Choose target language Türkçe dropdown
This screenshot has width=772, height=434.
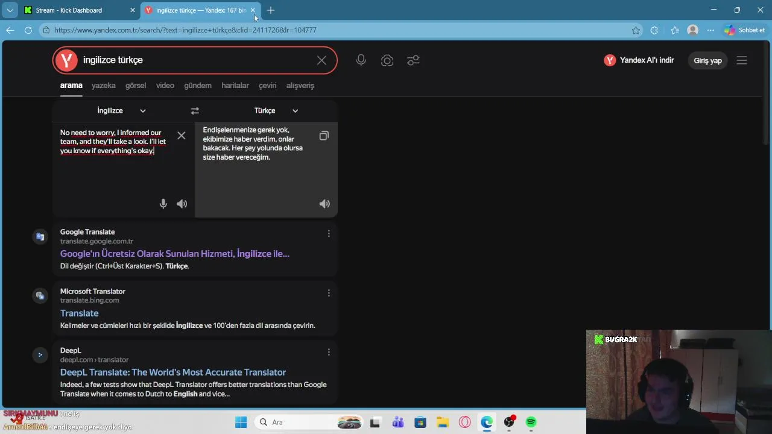(x=276, y=111)
